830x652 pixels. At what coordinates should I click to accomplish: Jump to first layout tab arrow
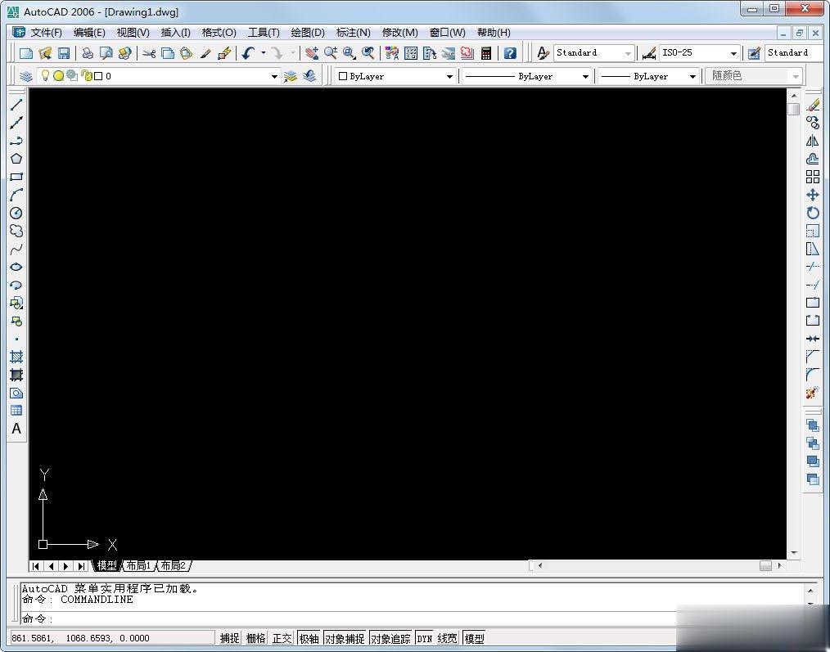(x=35, y=566)
